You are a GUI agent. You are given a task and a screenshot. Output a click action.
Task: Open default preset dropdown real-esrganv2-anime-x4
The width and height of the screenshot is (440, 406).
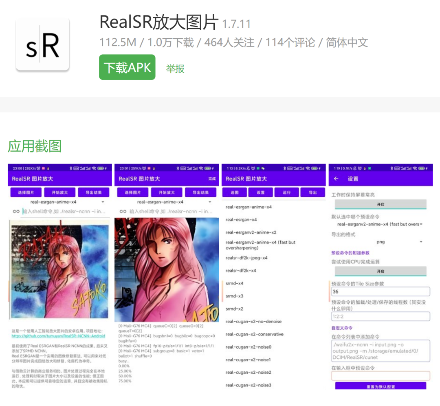[380, 224]
